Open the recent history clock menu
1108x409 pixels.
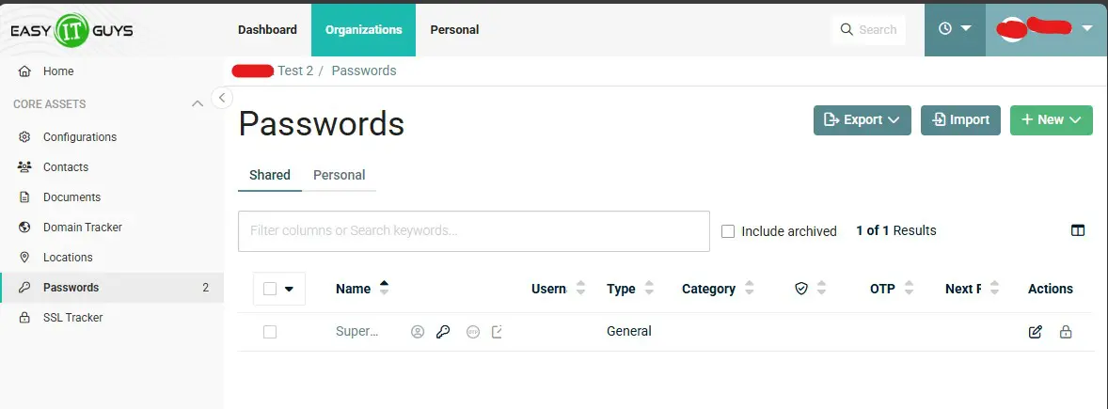(955, 29)
